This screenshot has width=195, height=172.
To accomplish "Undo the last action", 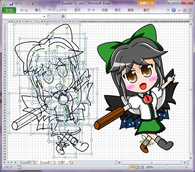I will 17,3.
